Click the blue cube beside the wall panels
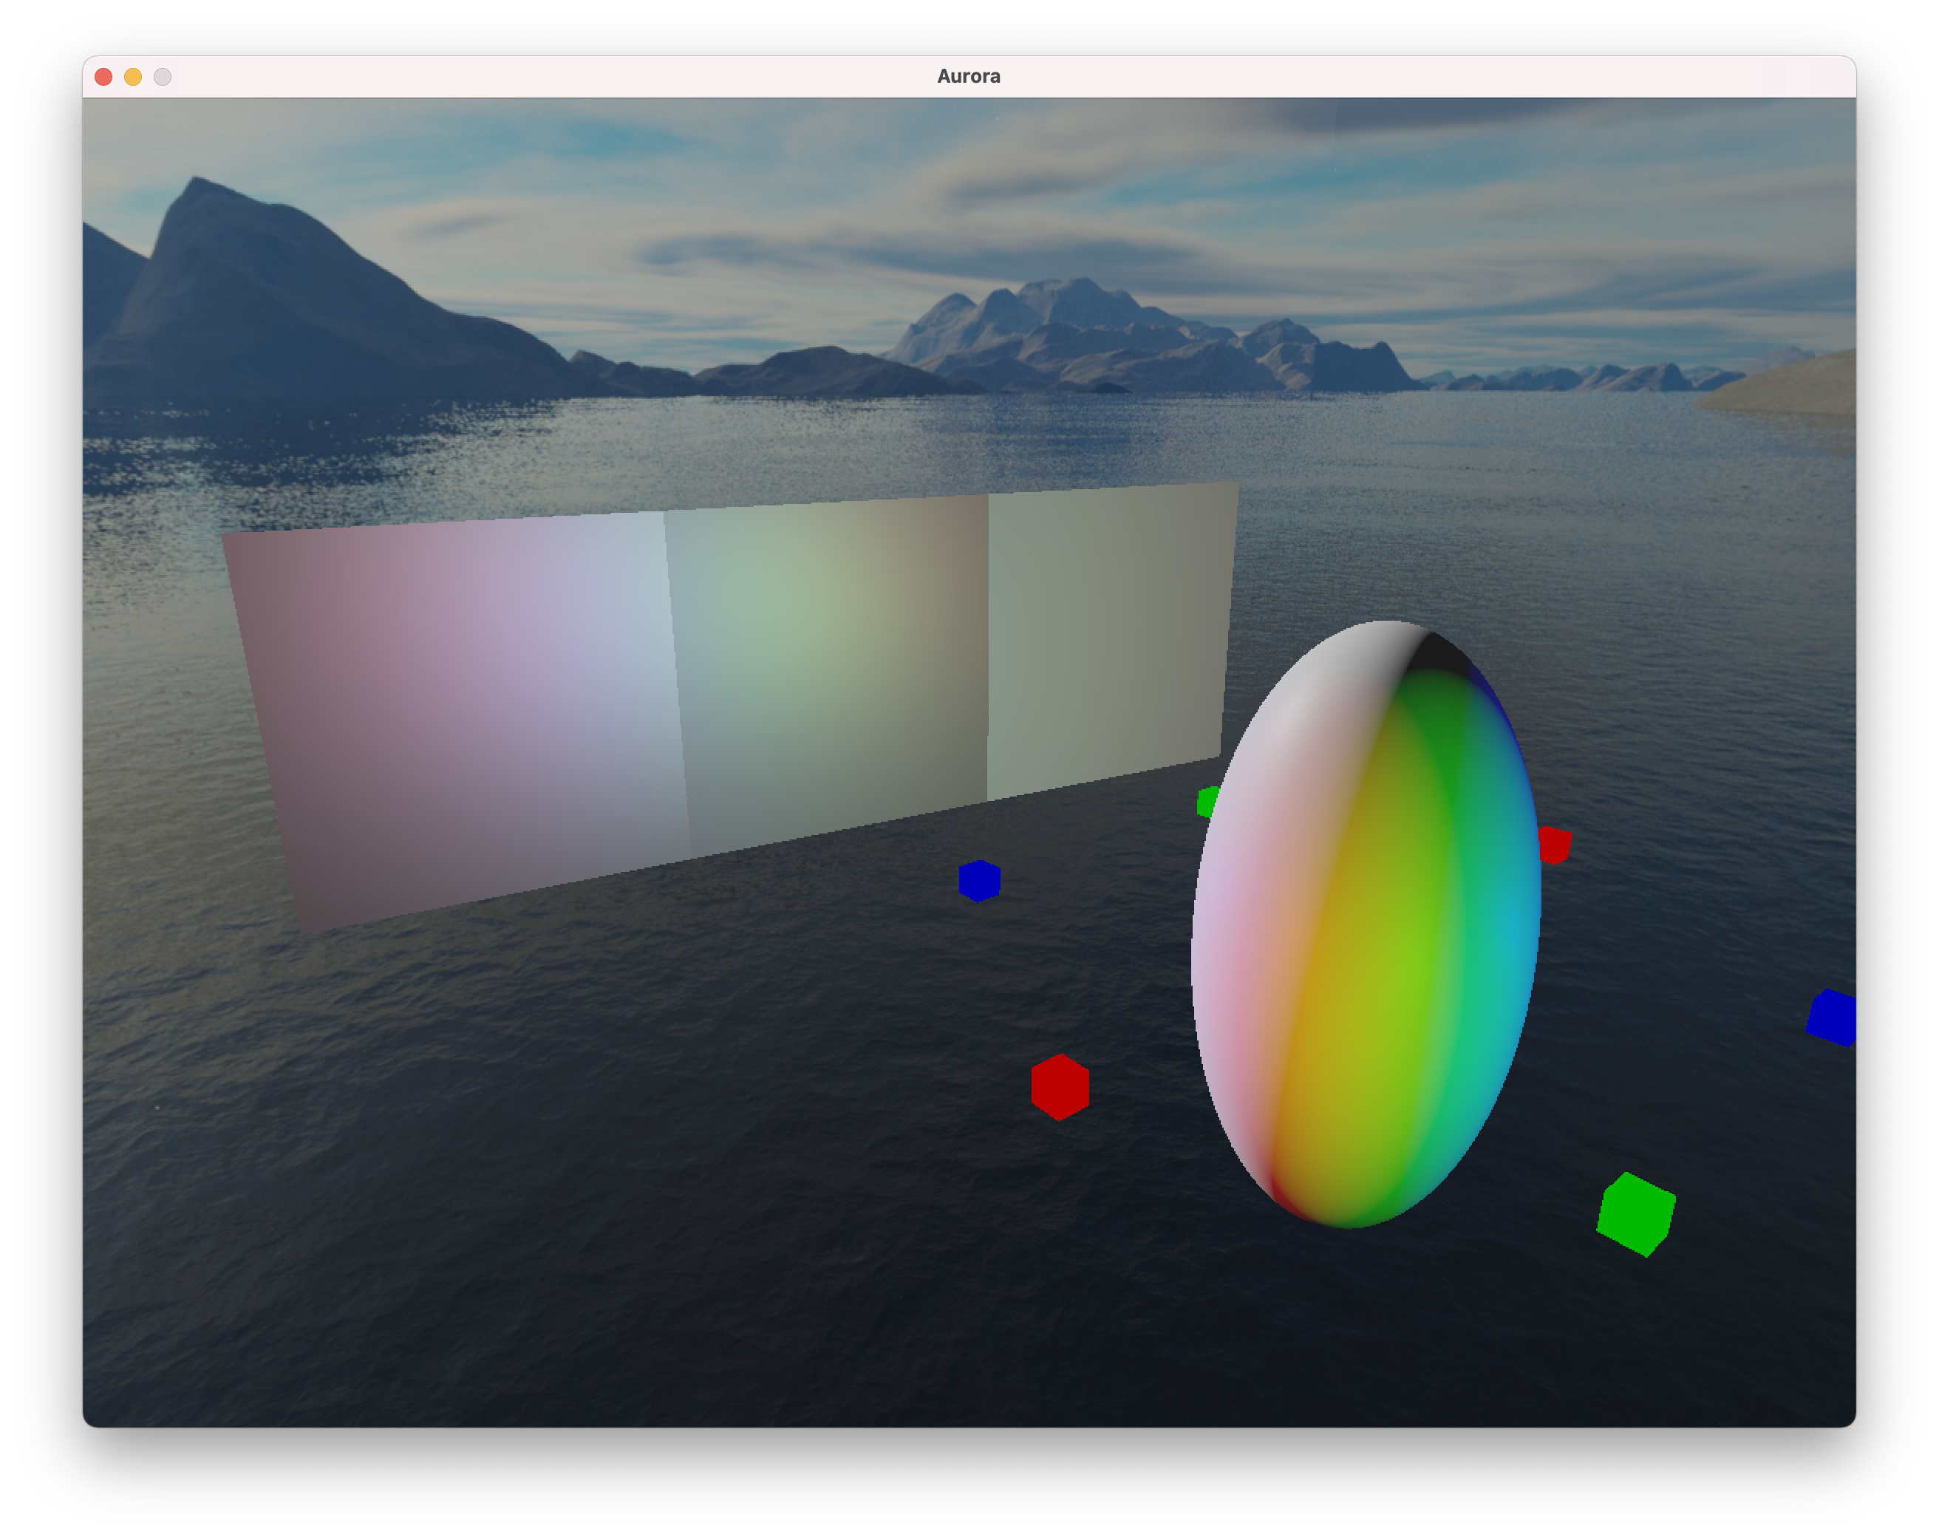Screen dimensions: 1939x1537 (979, 881)
